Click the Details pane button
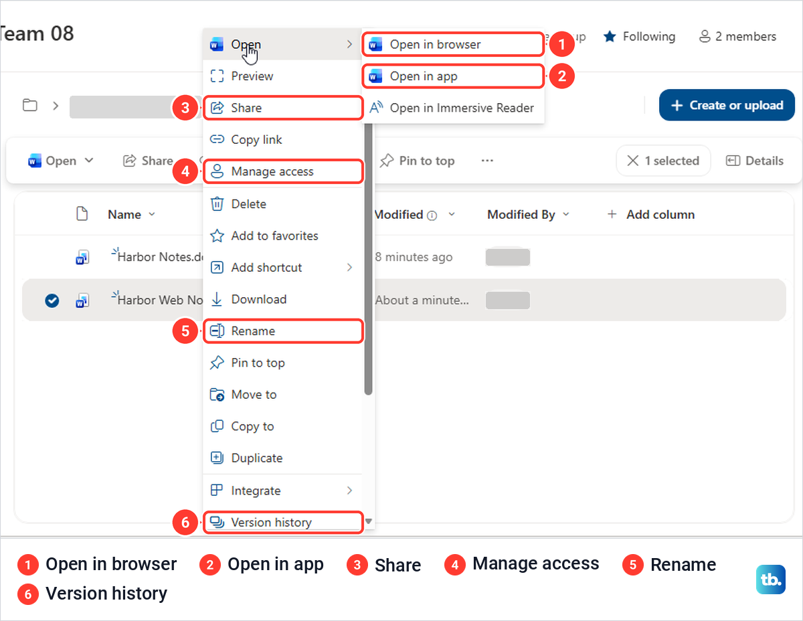The height and width of the screenshot is (621, 803). pos(755,161)
